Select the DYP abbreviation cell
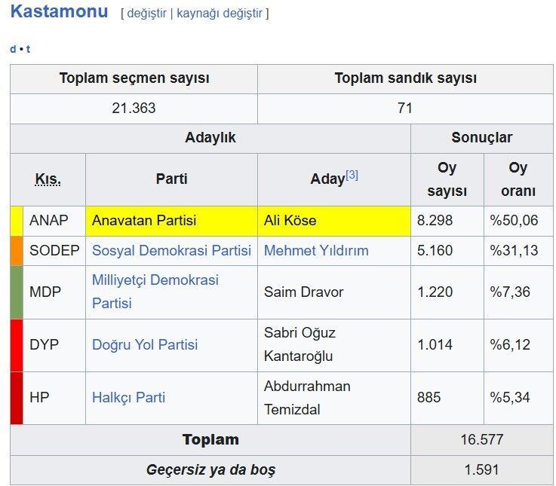 (x=54, y=345)
